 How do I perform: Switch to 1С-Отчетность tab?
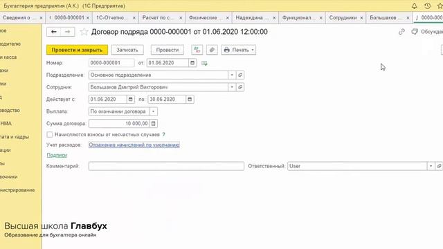[112, 17]
